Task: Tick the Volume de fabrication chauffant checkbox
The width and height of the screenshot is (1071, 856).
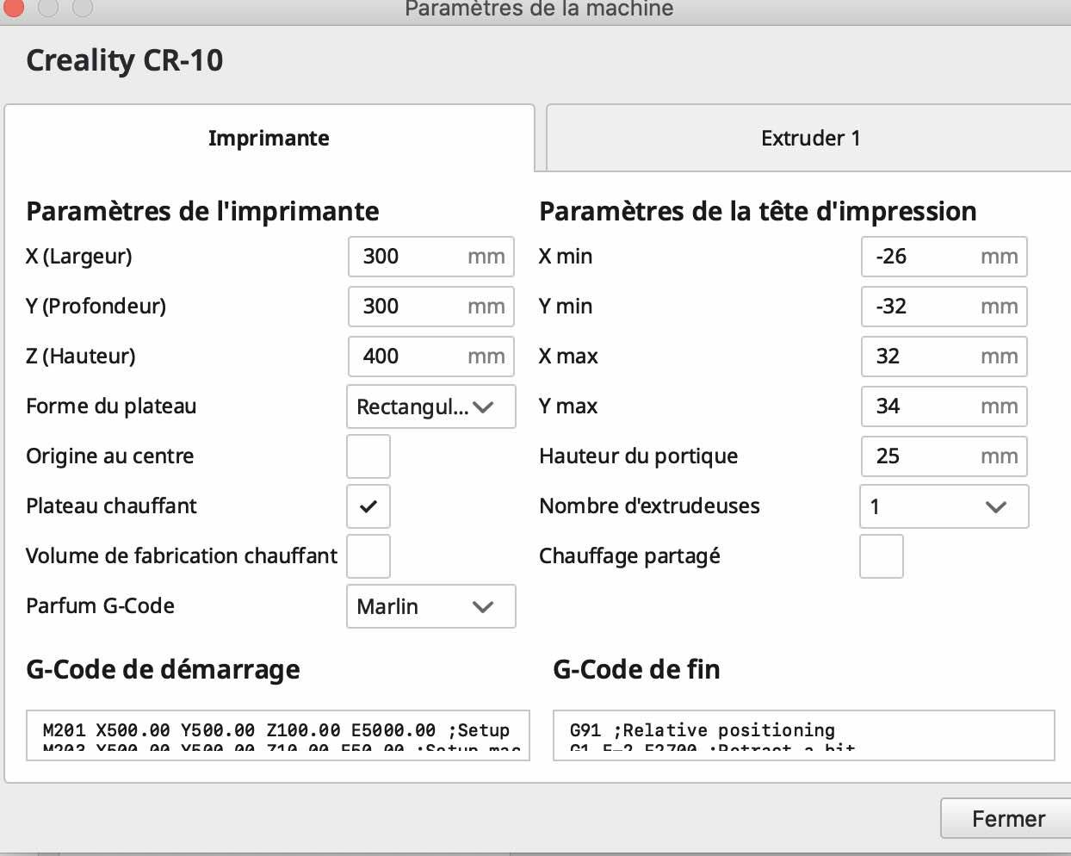Action: (368, 556)
